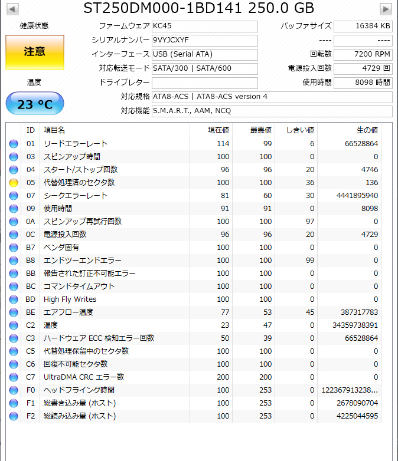Viewport: 398px width, 461px height.
Task: Click the blue status icon for シークエラーレート
Action: (14, 196)
